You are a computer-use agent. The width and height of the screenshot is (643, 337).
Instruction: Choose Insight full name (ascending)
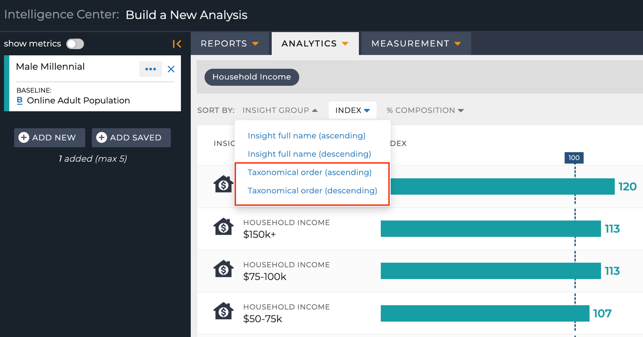306,136
